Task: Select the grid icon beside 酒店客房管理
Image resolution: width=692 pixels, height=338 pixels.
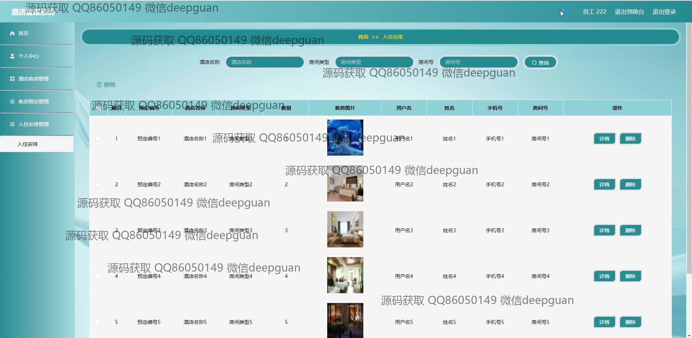Action: pyautogui.click(x=12, y=78)
